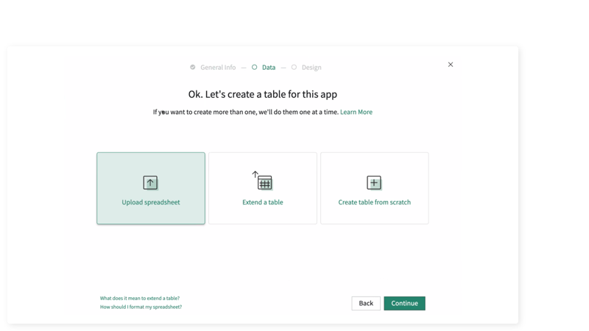Click the Continue button
Viewport: 589px width, 331px height.
click(x=404, y=303)
